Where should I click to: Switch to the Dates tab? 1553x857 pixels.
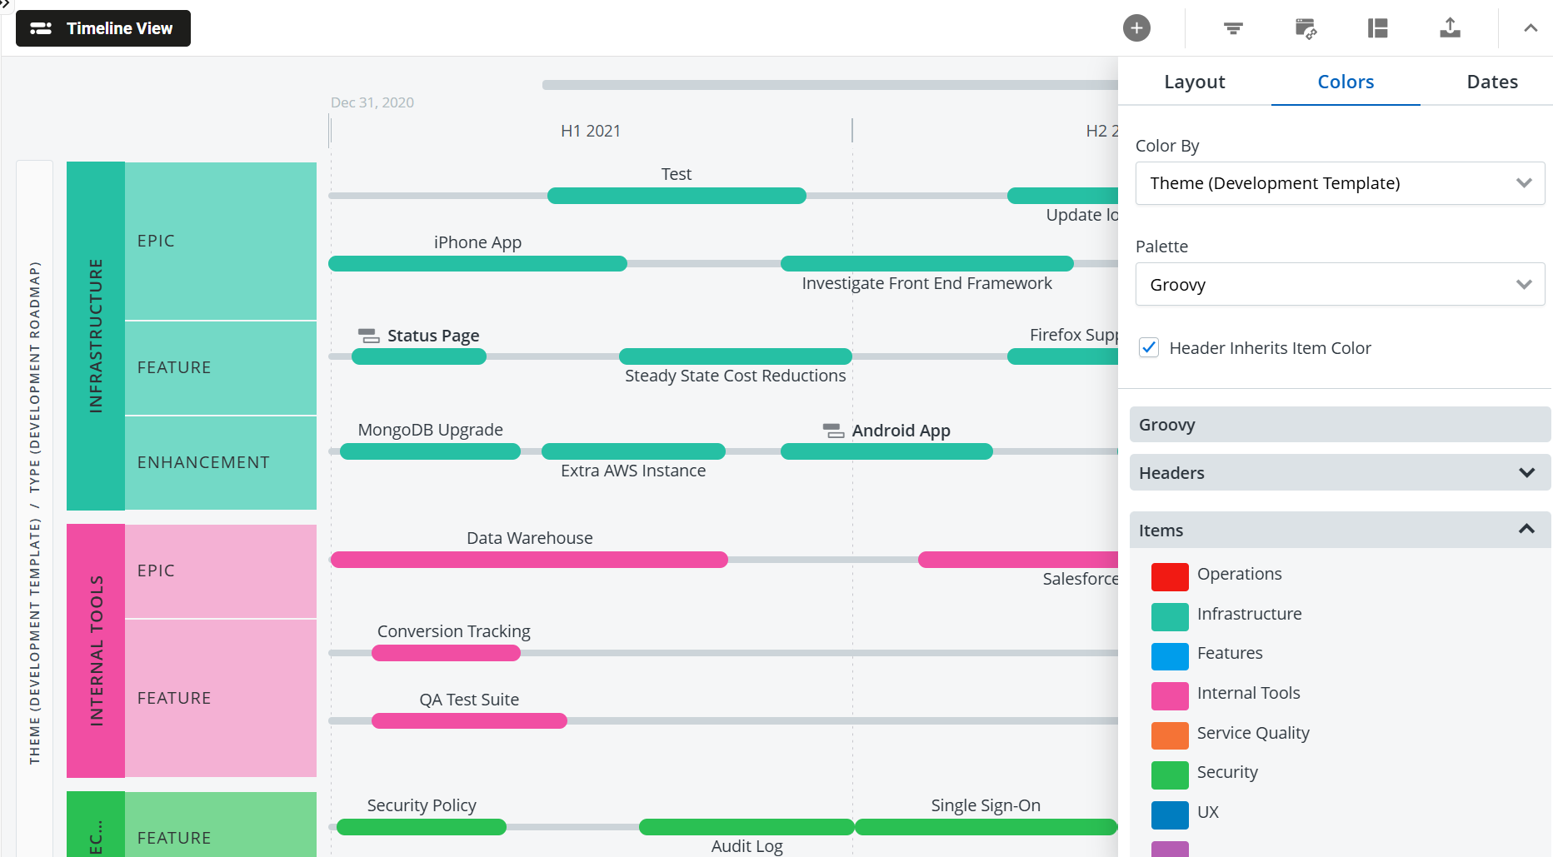click(1491, 82)
